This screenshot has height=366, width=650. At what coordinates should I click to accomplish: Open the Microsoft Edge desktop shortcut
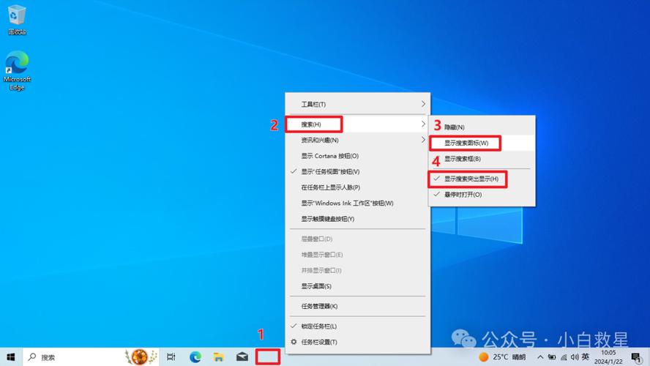(x=17, y=70)
